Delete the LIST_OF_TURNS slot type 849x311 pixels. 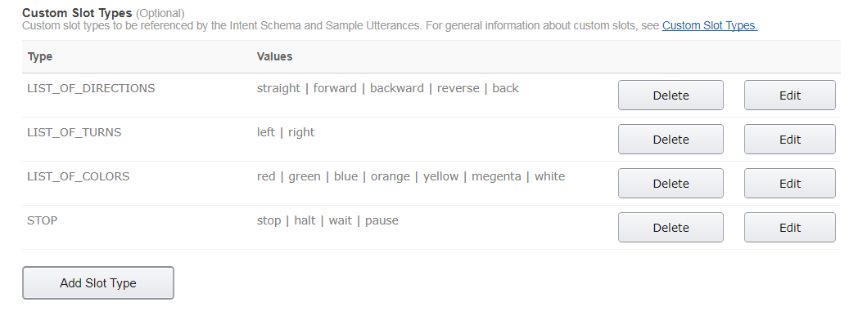pos(671,140)
